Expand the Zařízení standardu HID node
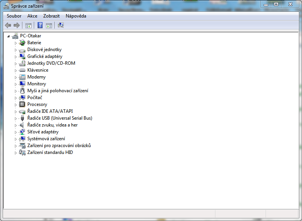The width and height of the screenshot is (302, 221). (16, 153)
